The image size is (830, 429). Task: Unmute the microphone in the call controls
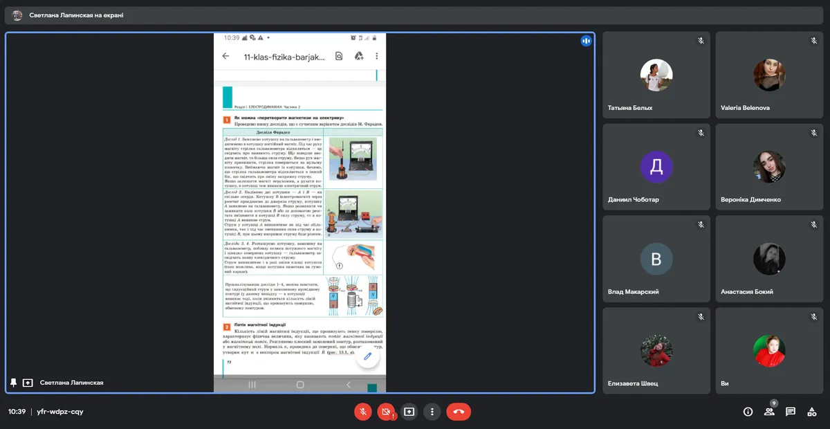pos(363,412)
